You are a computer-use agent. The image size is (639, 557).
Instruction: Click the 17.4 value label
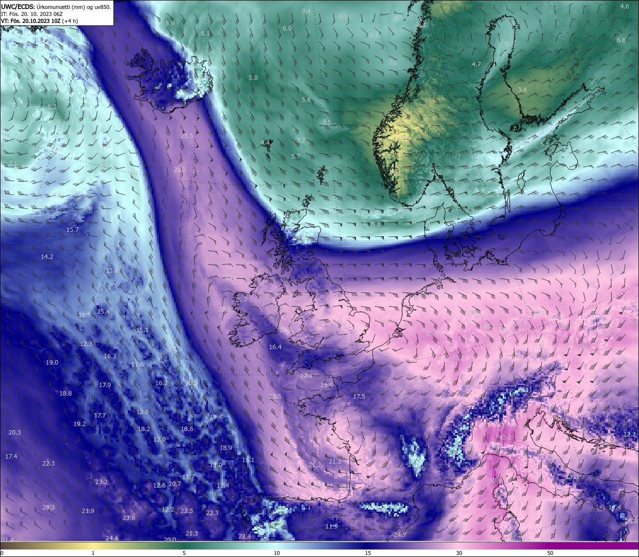11,456
